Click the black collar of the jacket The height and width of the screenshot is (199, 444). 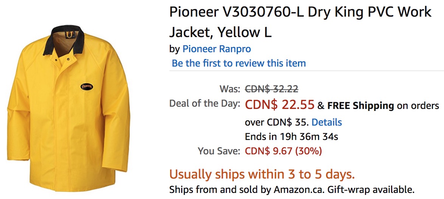(64, 40)
